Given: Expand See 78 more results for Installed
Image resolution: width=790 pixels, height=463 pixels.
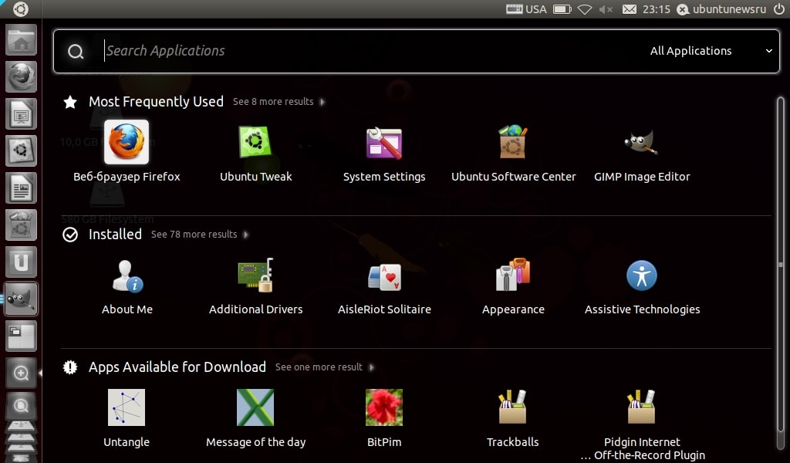Looking at the screenshot, I should click(x=200, y=235).
